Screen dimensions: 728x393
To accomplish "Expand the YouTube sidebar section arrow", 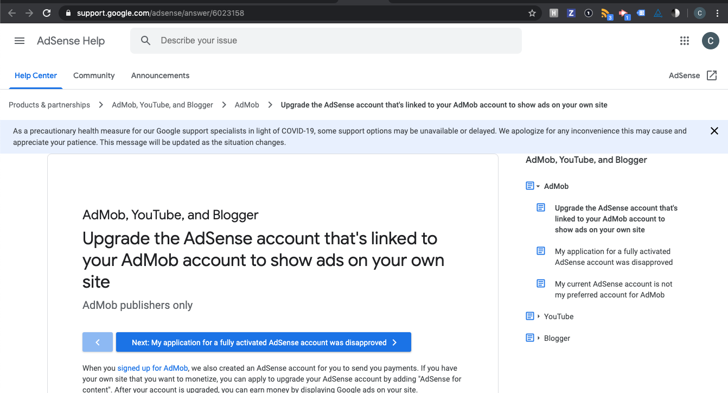I will (538, 316).
